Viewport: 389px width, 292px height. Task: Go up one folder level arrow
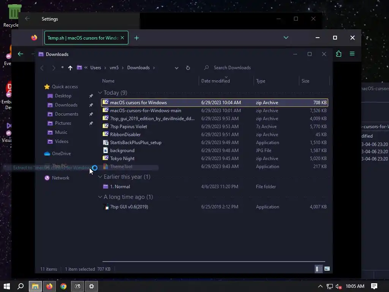point(70,68)
